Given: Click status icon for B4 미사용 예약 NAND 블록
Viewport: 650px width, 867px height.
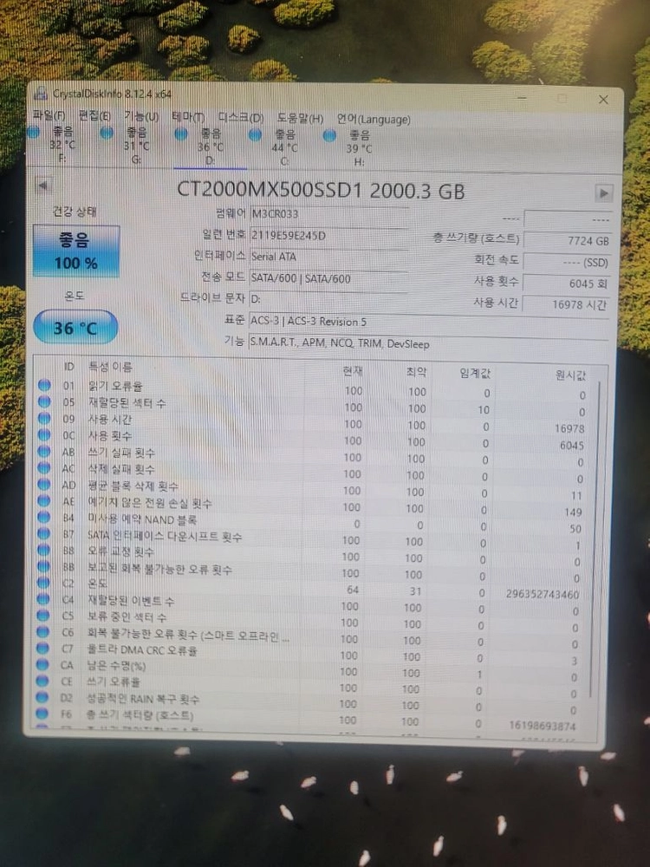Looking at the screenshot, I should 43,518.
